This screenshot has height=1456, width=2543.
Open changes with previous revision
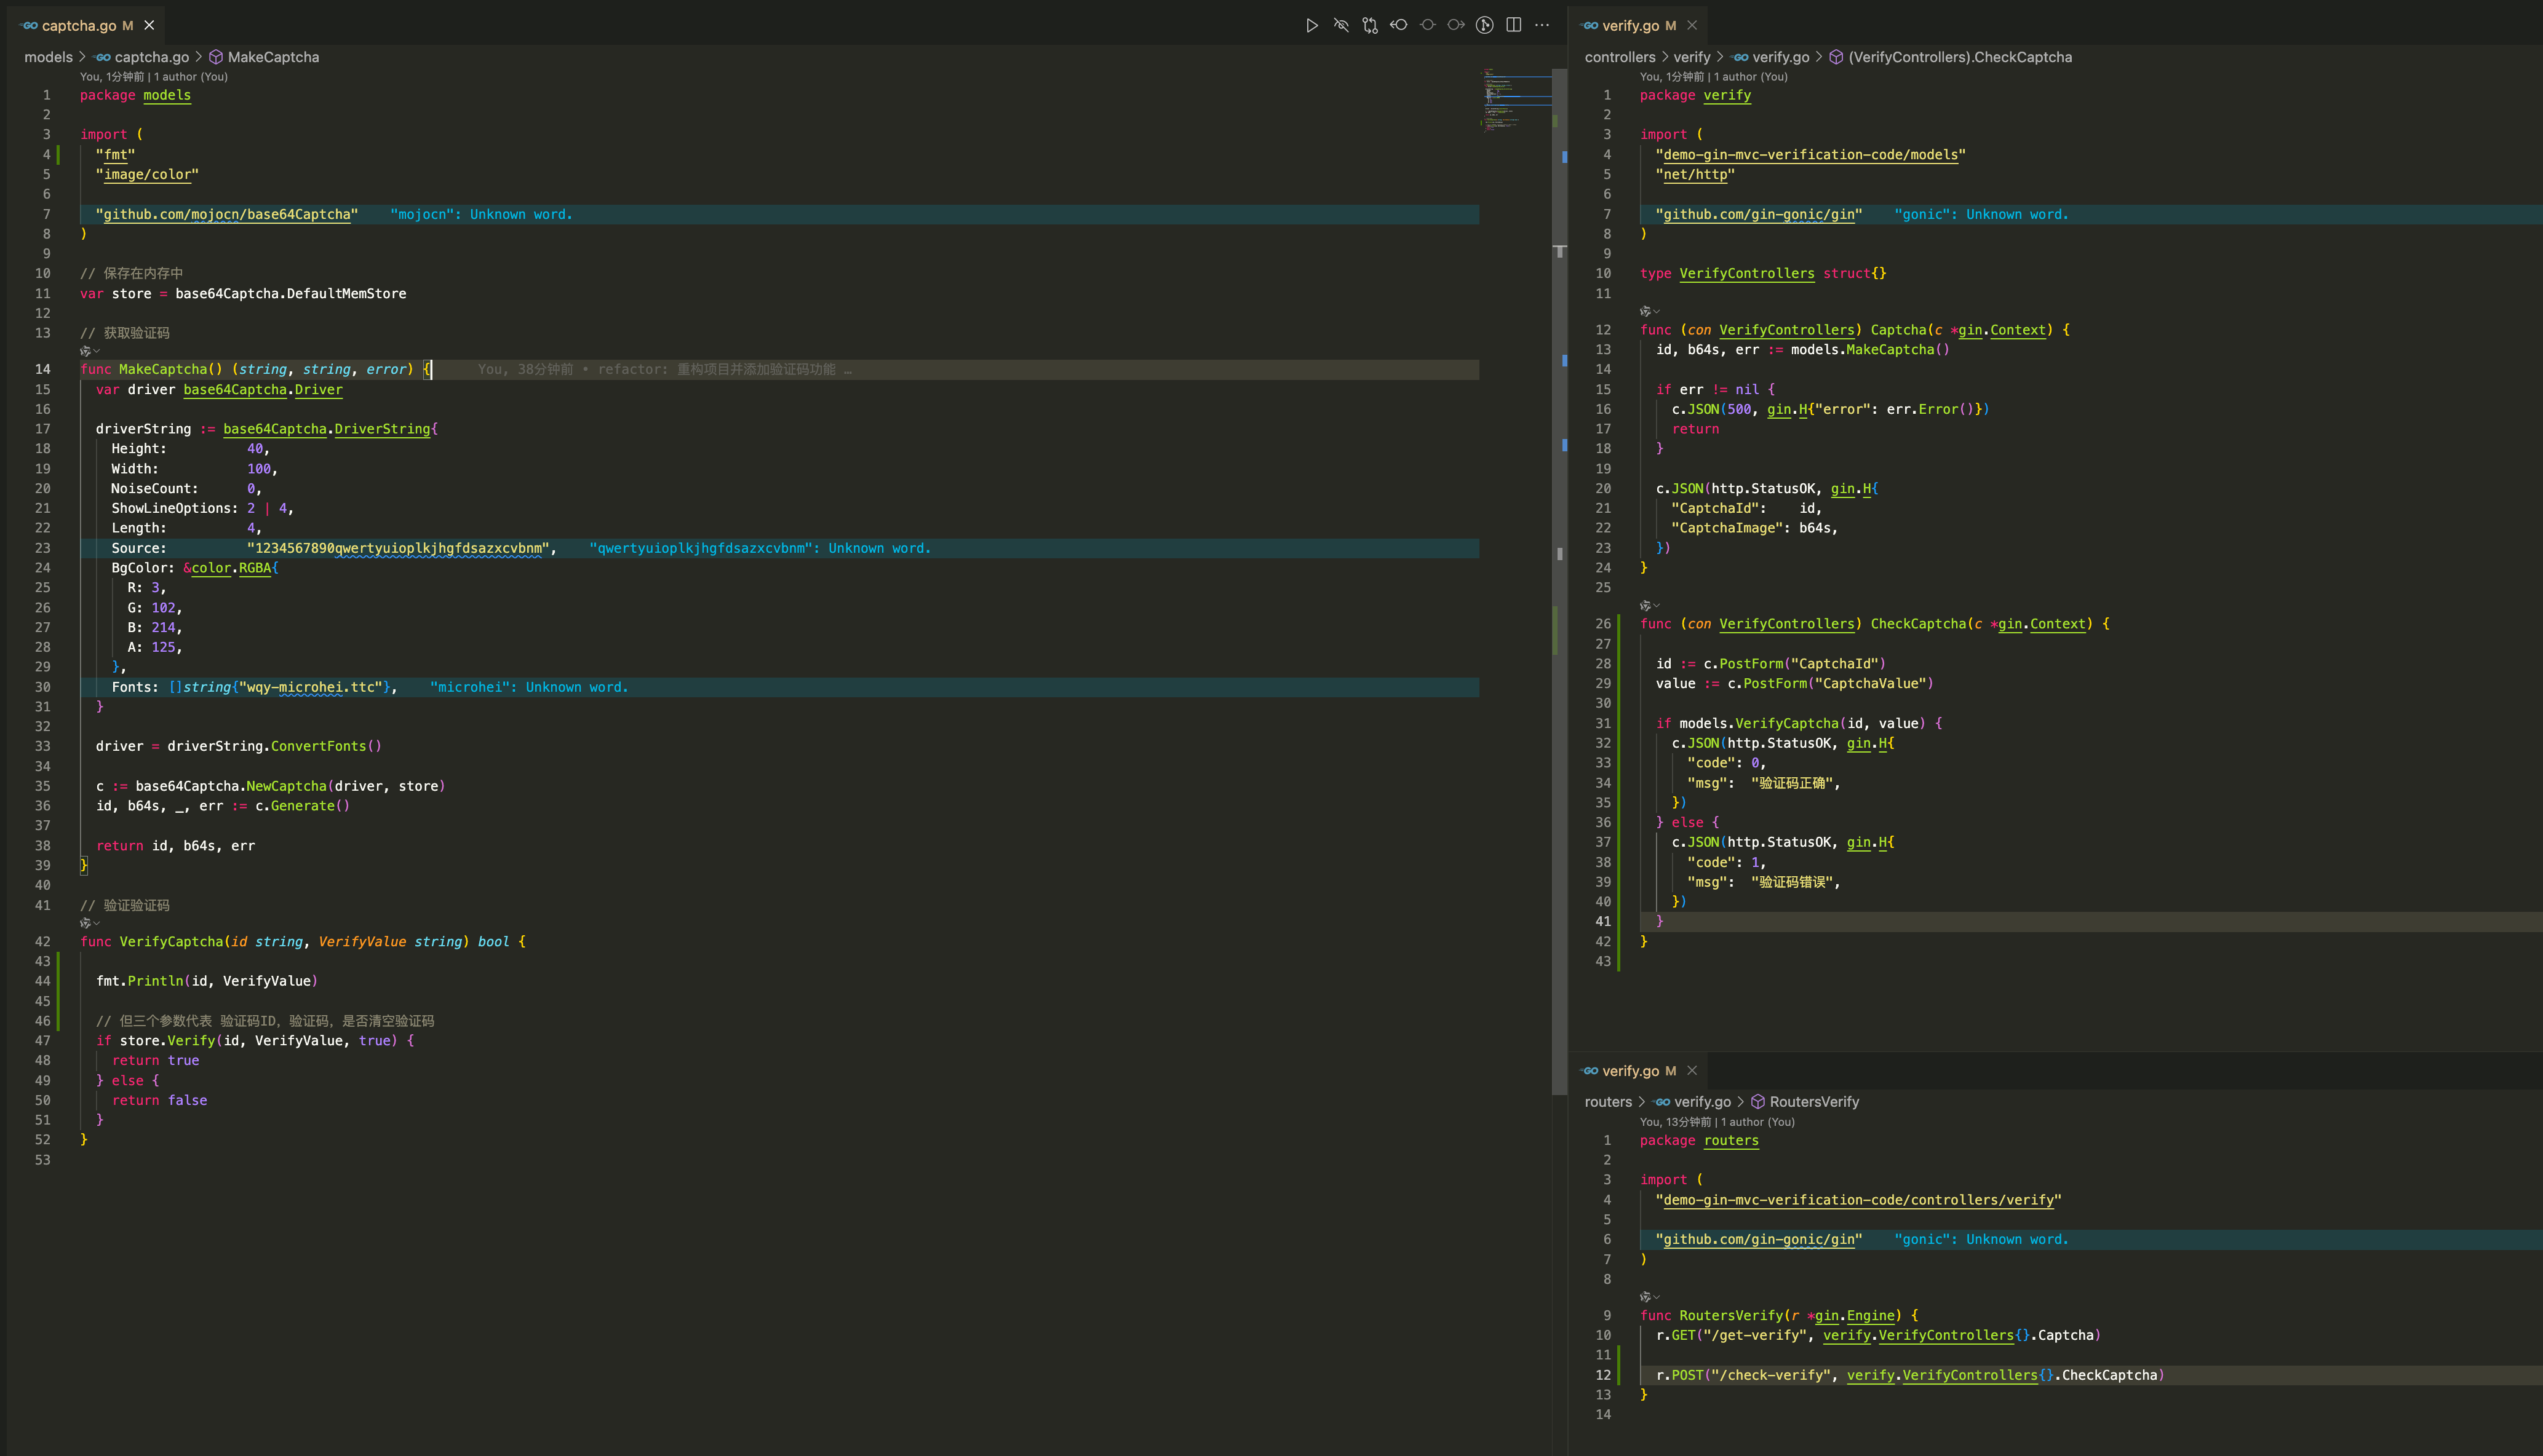pos(1399,25)
